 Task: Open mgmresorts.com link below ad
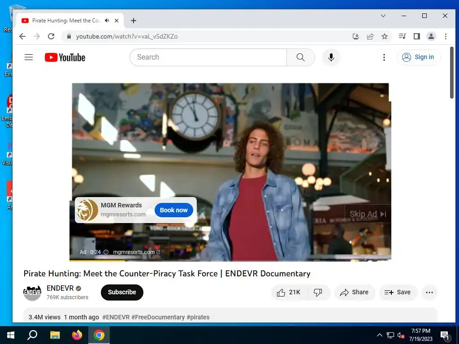point(136,252)
